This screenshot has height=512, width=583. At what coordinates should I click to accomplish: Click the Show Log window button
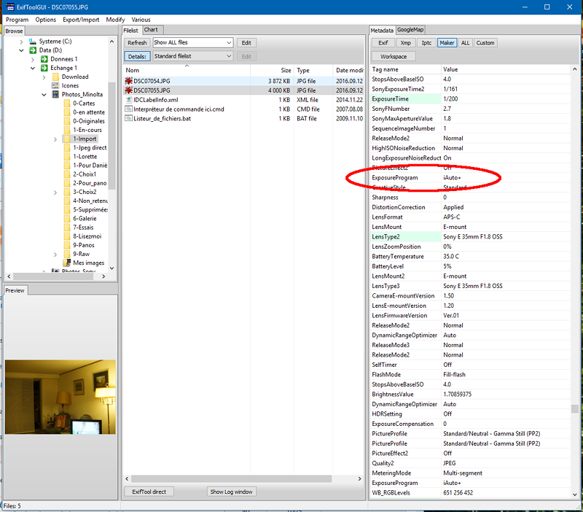tap(231, 492)
